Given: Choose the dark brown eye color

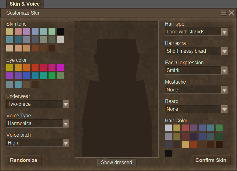Looking at the screenshot, I should [35, 84].
